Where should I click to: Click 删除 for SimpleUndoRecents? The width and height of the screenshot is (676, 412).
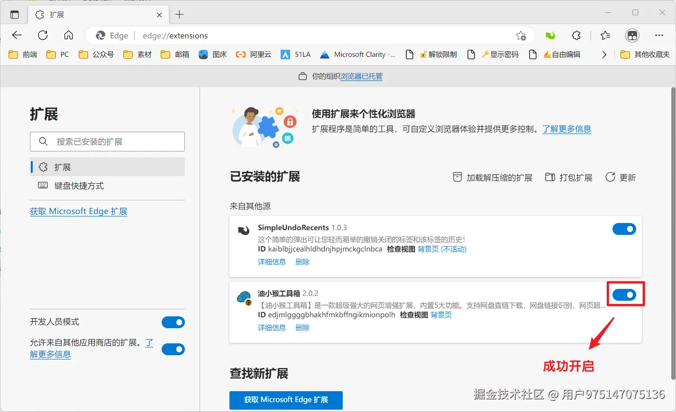click(302, 262)
